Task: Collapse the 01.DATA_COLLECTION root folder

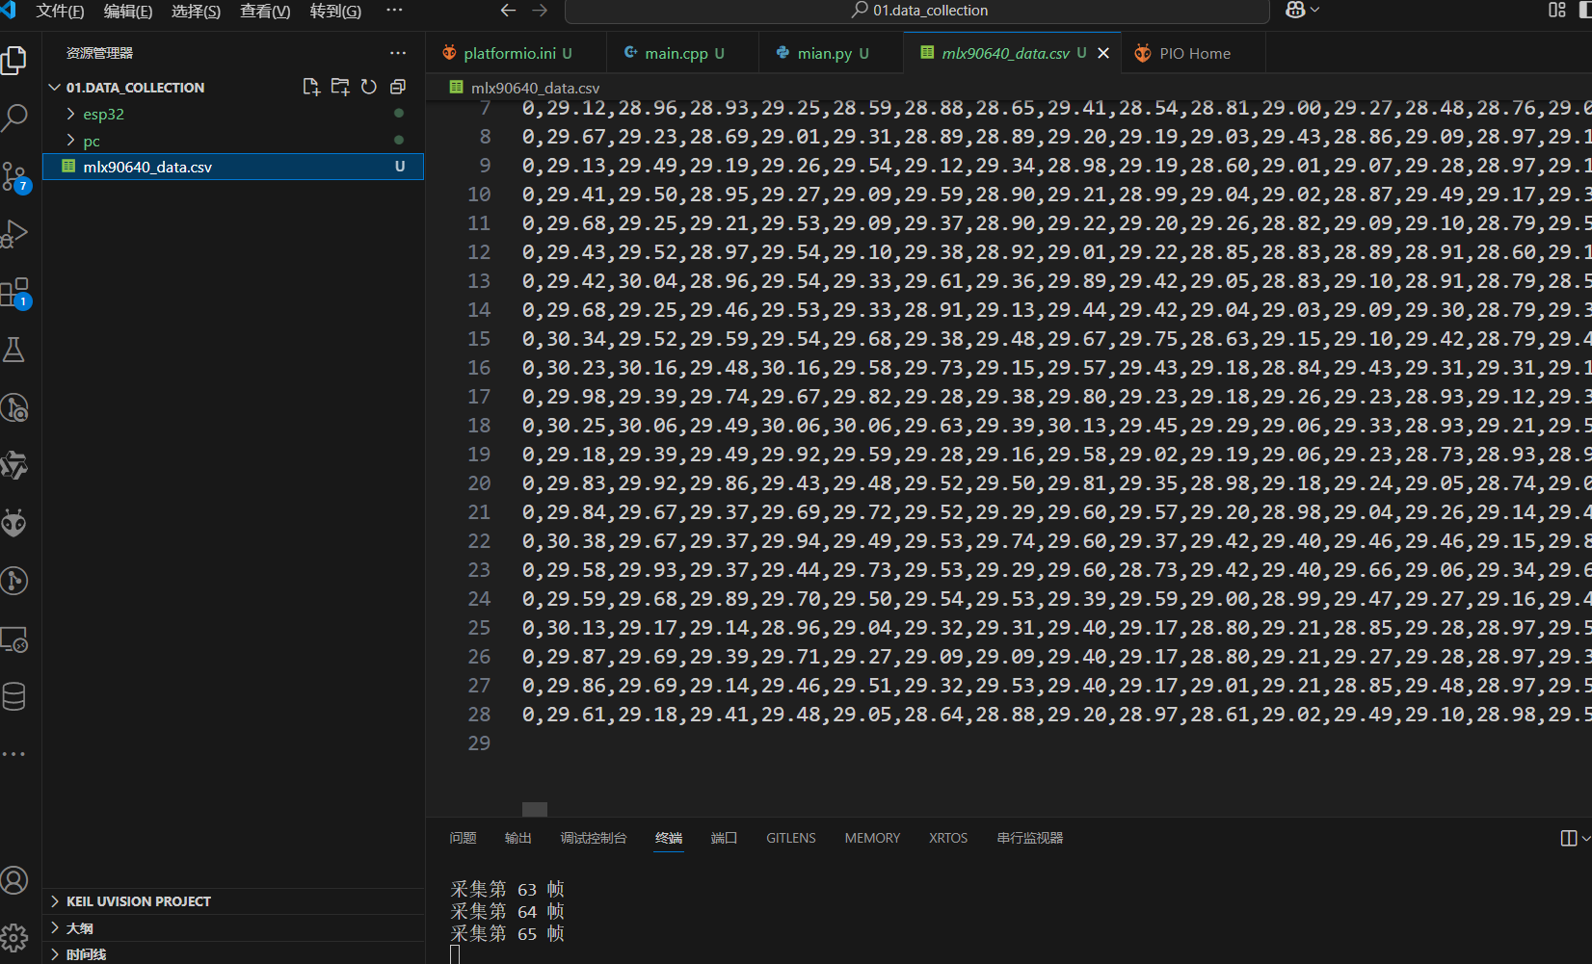Action: [55, 88]
